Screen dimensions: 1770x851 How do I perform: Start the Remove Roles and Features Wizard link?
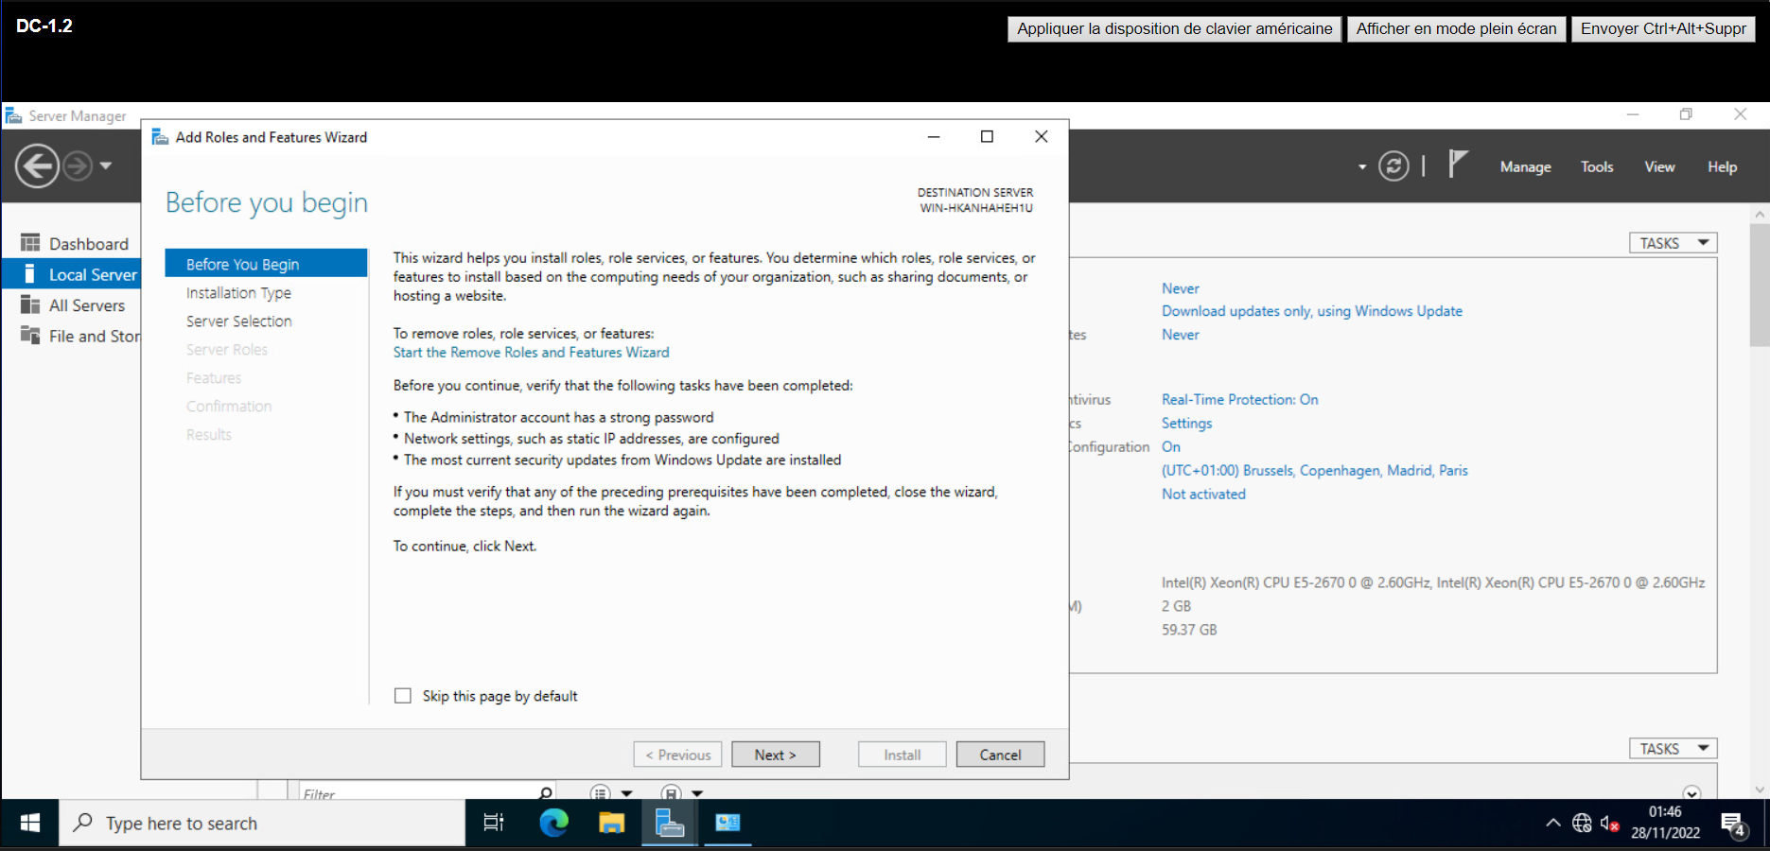click(x=531, y=353)
